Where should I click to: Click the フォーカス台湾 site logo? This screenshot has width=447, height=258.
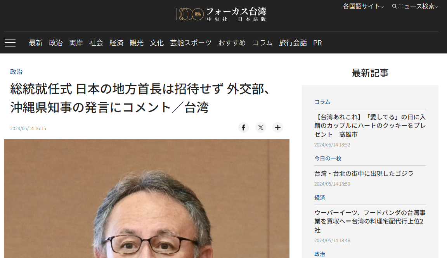coord(221,14)
